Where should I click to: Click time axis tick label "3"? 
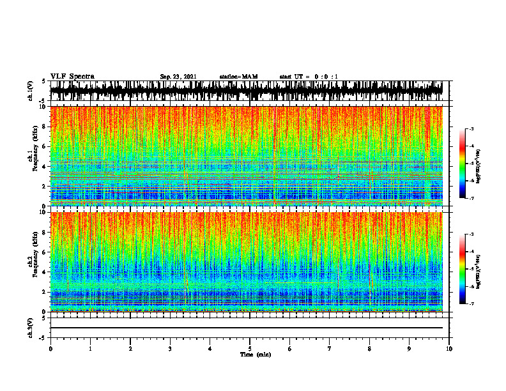pos(170,349)
